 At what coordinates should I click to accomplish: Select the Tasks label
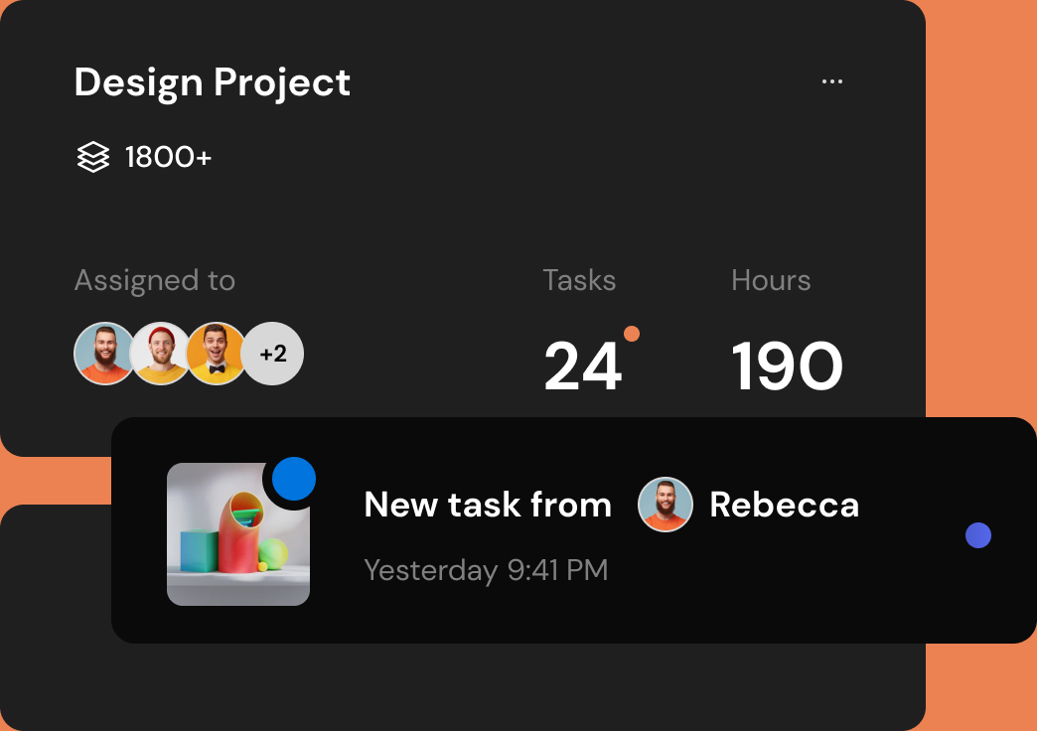click(579, 280)
